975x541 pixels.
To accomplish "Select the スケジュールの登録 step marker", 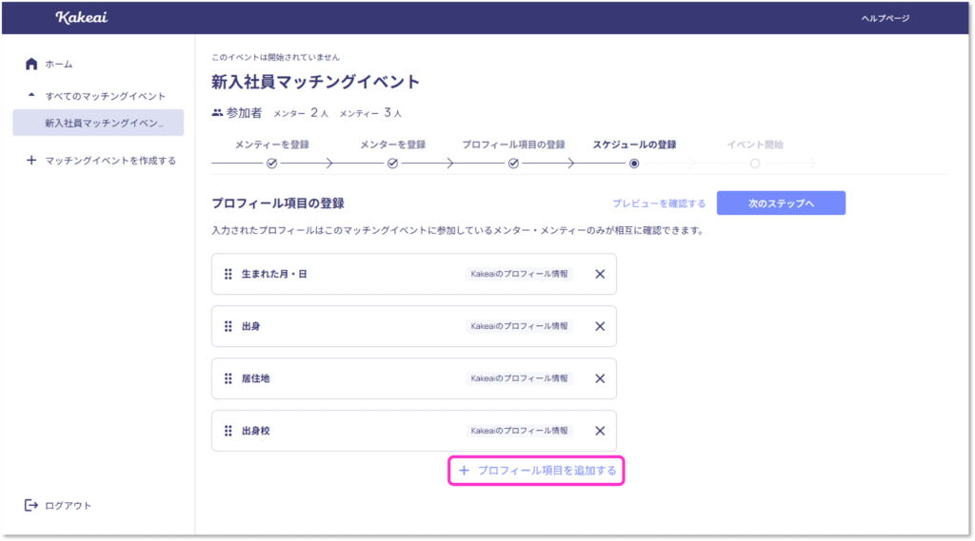I will click(x=634, y=164).
